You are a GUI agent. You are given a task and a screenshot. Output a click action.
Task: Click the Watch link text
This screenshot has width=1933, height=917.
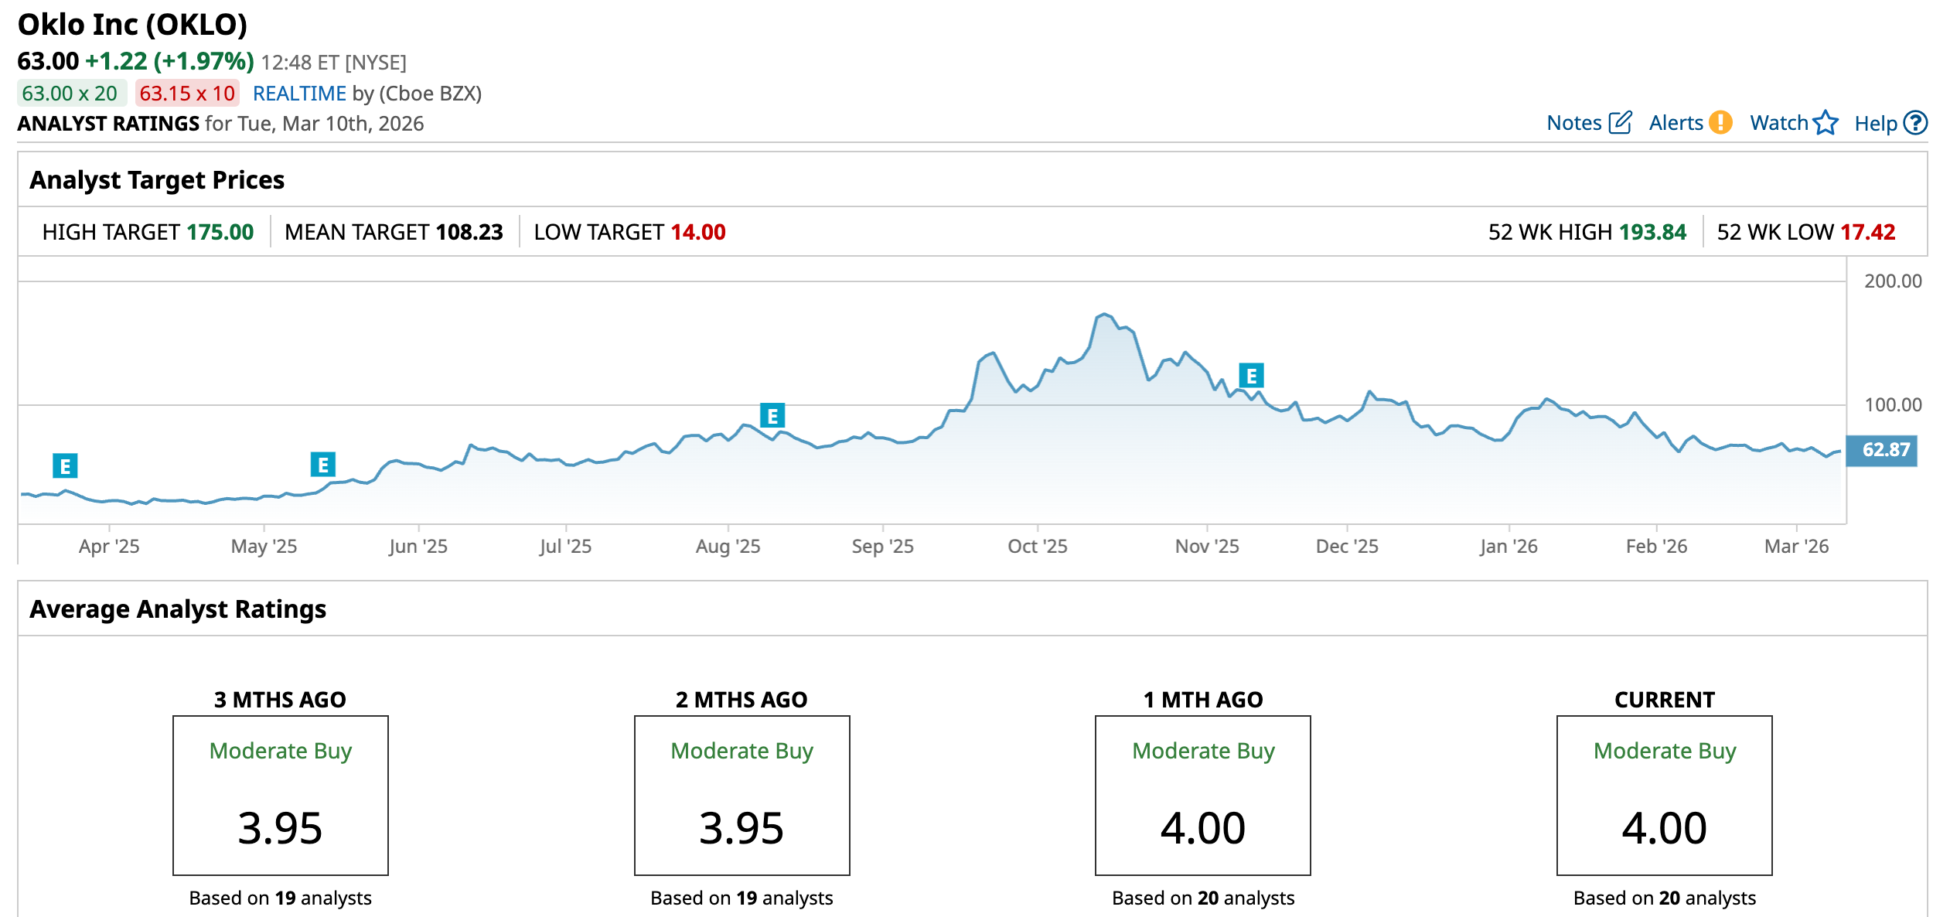click(1778, 123)
